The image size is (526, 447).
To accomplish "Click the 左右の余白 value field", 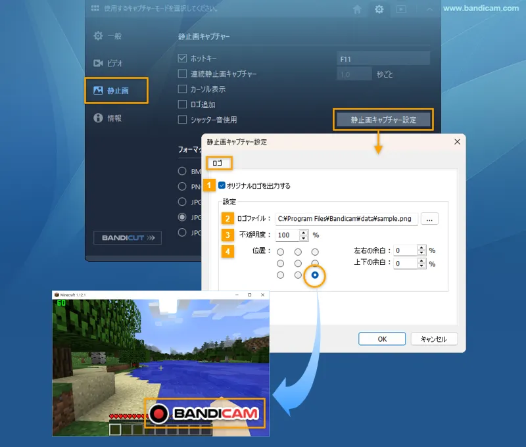I will coord(405,250).
